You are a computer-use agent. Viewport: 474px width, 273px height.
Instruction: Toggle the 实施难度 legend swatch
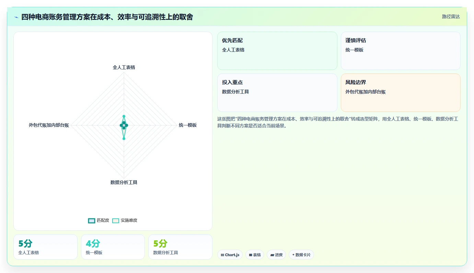pos(116,220)
